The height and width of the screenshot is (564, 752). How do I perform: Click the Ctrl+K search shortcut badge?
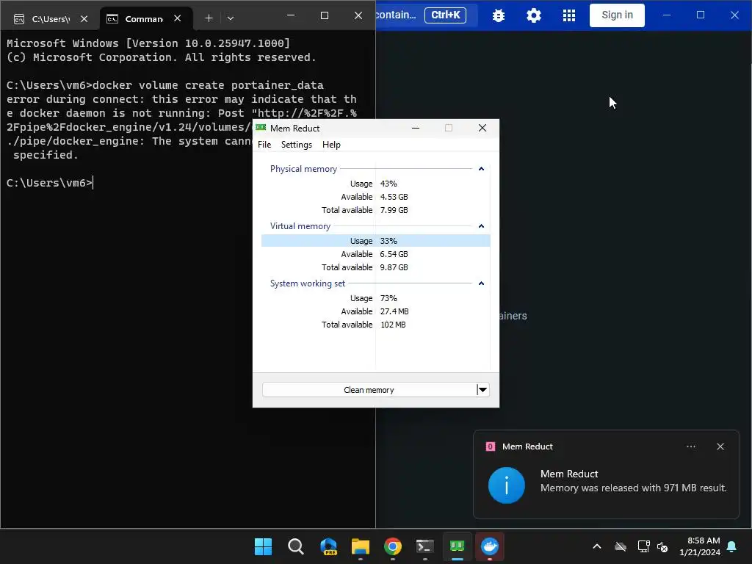point(445,15)
